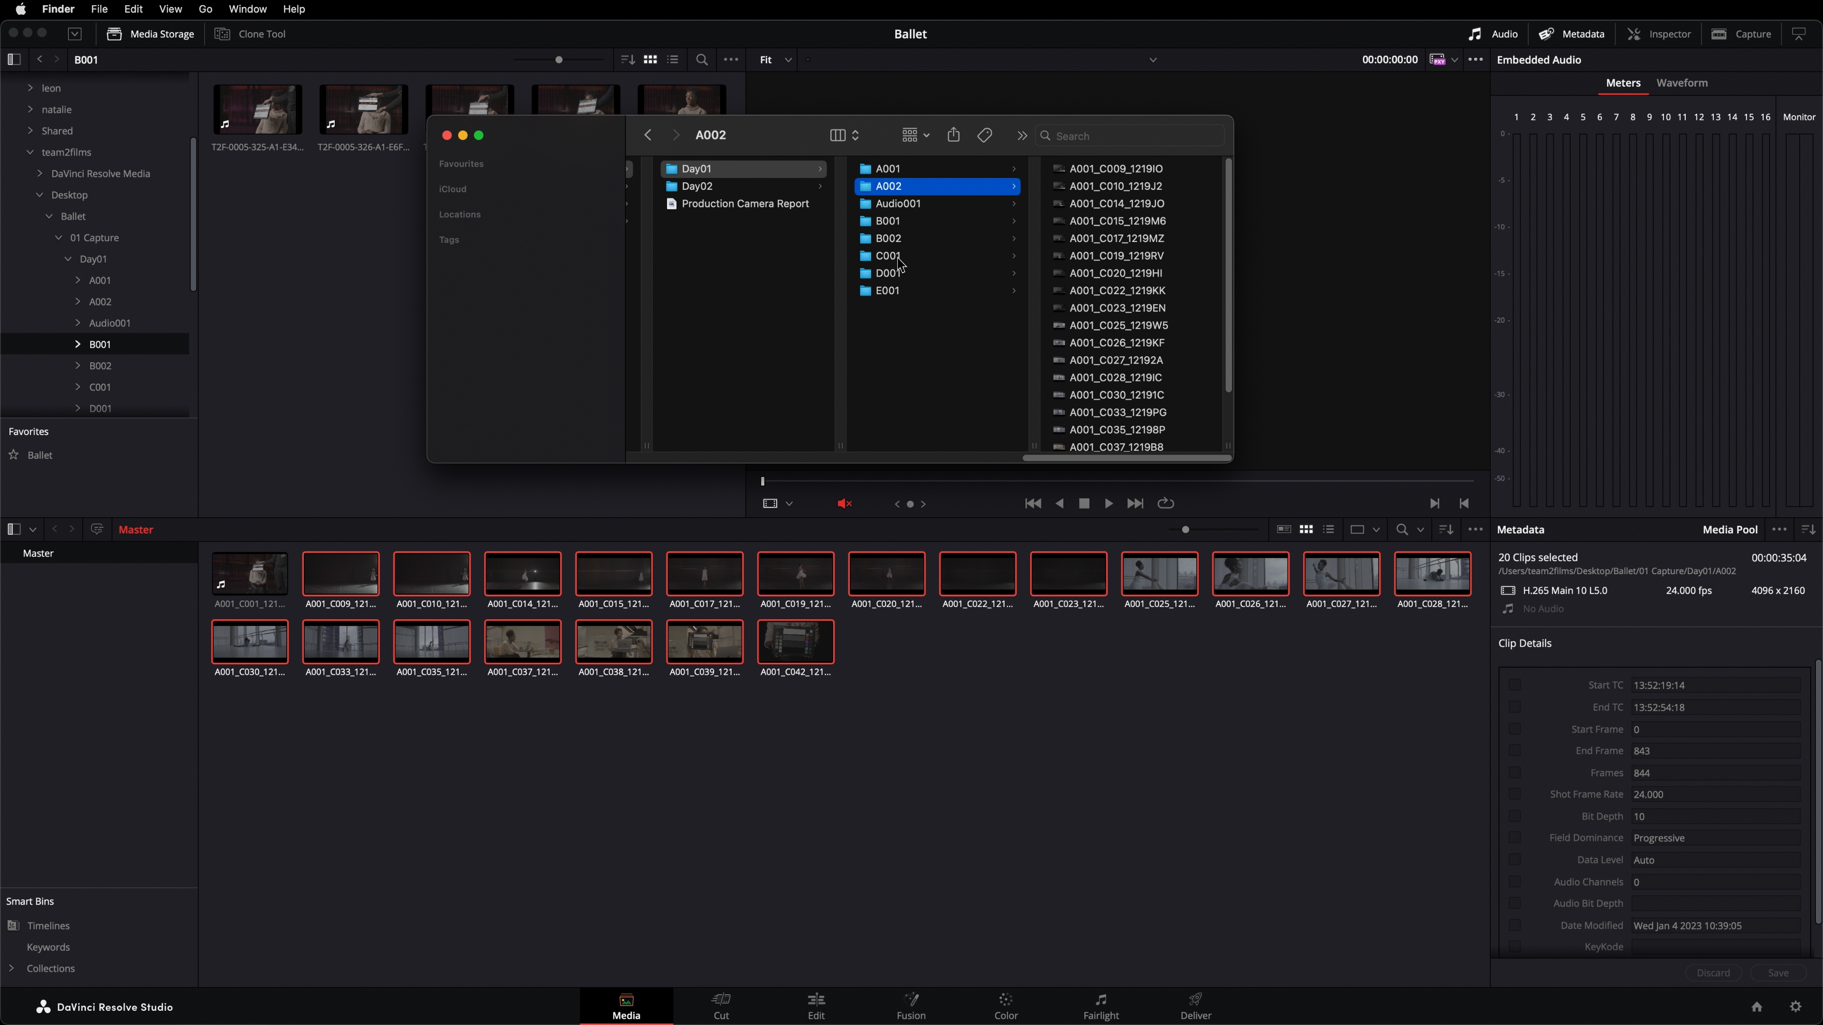Image resolution: width=1823 pixels, height=1025 pixels.
Task: Tick the Start TC checkbox
Action: 1514,685
